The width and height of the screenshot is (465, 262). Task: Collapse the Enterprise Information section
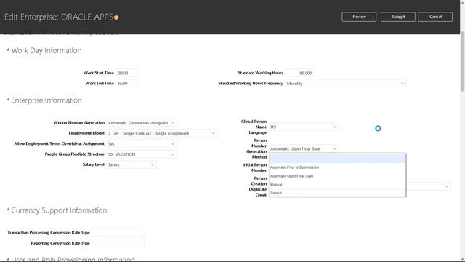click(x=8, y=100)
